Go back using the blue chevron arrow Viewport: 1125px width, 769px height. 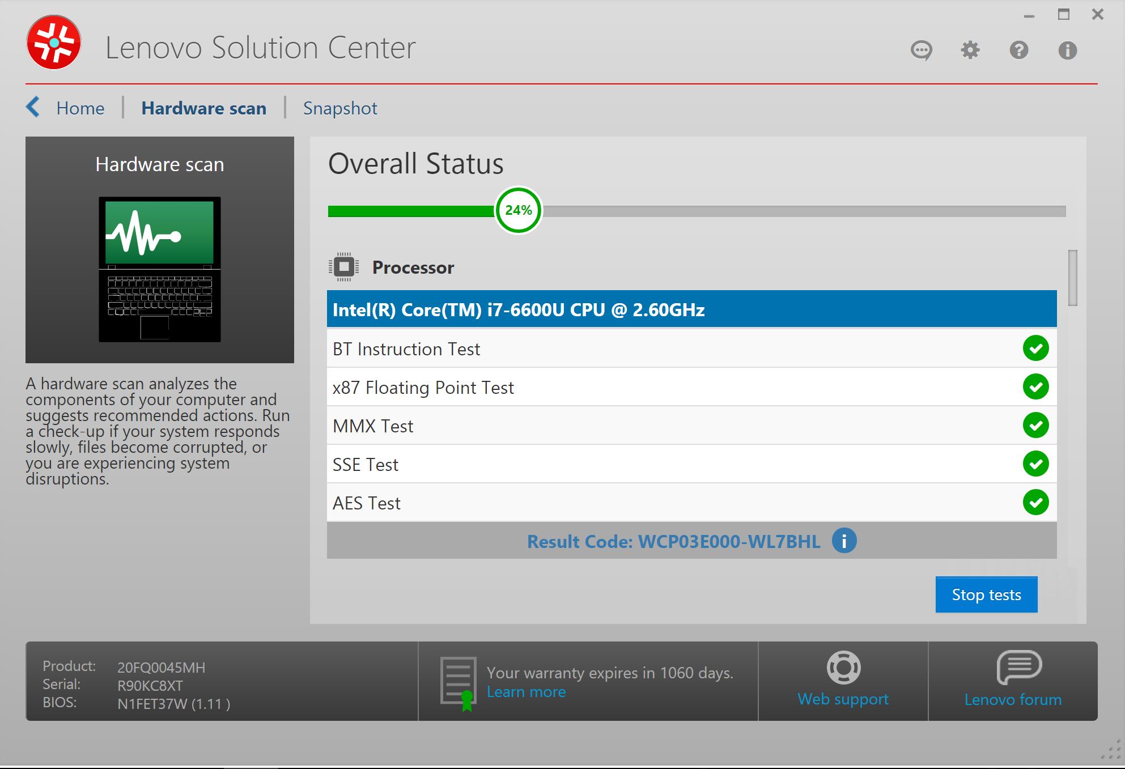pyautogui.click(x=33, y=107)
